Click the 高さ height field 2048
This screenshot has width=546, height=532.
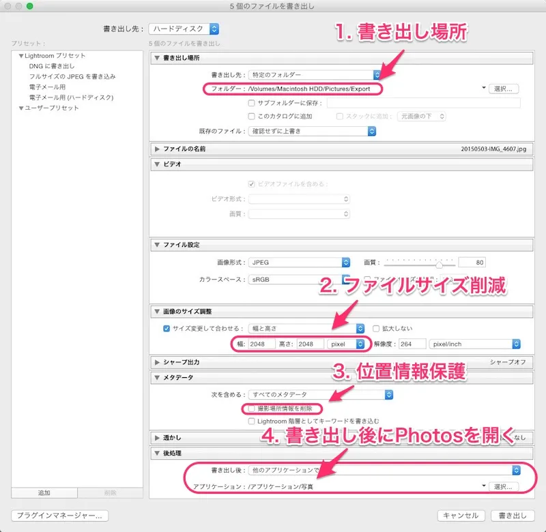(x=310, y=344)
